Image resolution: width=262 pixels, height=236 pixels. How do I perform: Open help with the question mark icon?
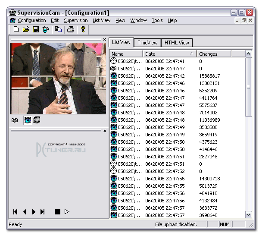(x=83, y=29)
